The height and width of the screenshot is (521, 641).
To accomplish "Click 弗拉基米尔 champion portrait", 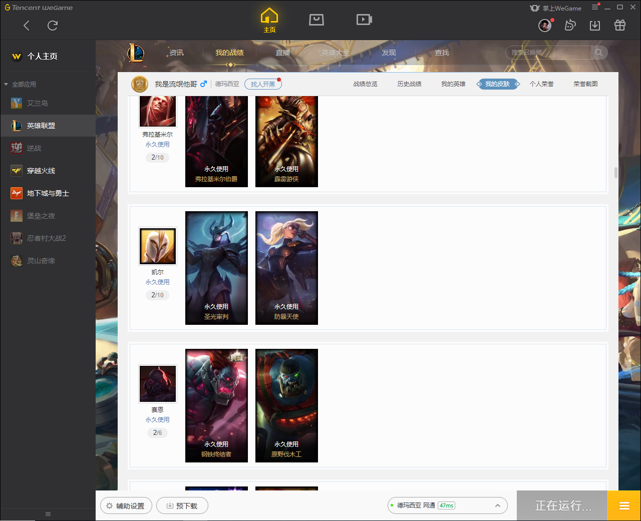I will 158,111.
